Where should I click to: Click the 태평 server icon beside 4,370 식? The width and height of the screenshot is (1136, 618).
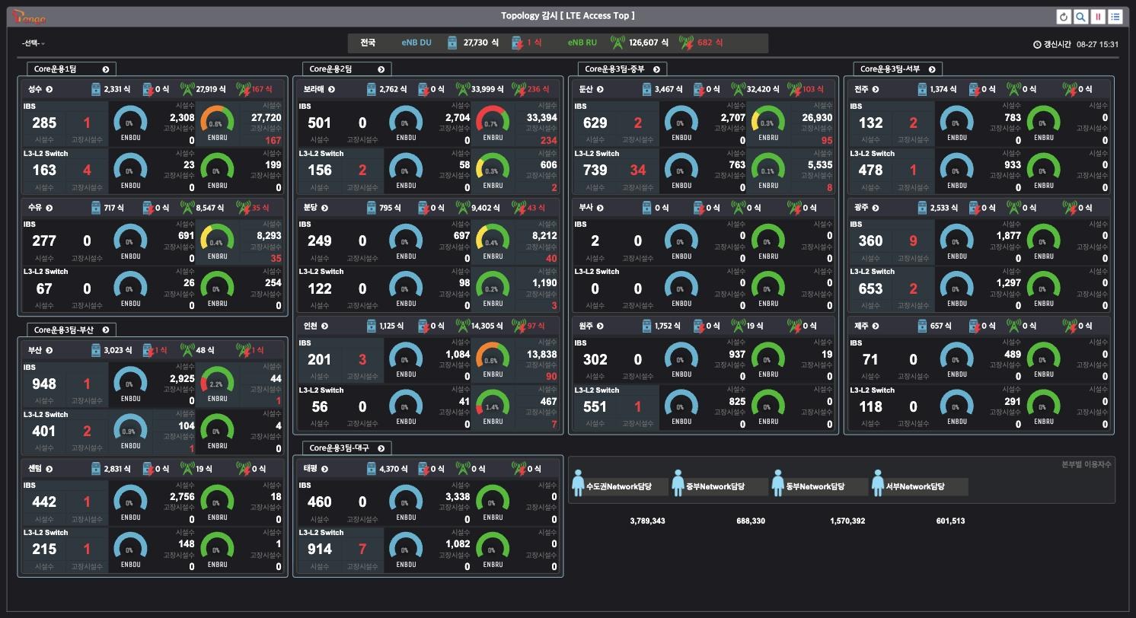coord(372,469)
